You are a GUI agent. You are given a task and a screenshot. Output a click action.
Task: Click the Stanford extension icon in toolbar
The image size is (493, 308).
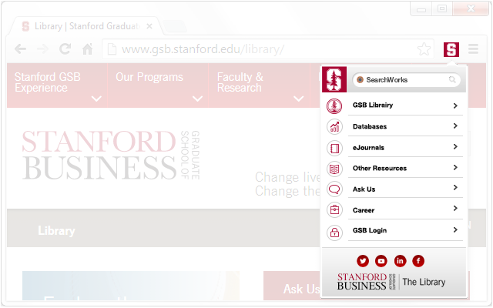451,49
